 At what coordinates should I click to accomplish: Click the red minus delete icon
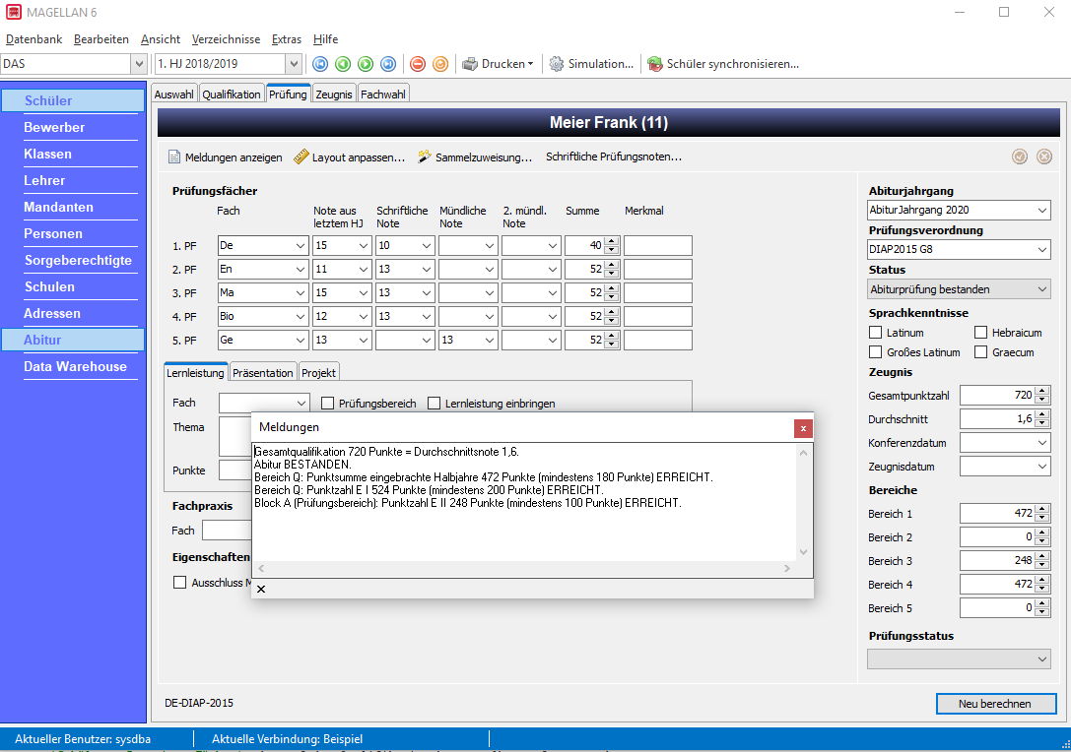pos(418,64)
